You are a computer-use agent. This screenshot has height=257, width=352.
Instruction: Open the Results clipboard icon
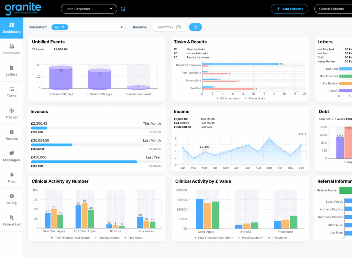12,132
